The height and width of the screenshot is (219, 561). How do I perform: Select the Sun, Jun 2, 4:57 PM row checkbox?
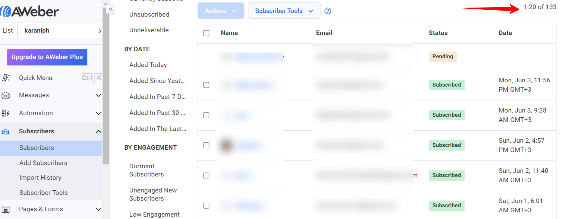206,145
